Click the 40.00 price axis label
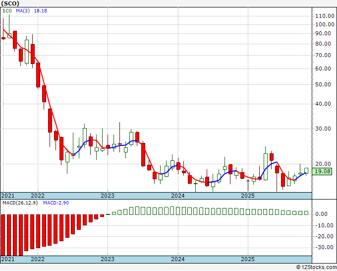The image size is (337, 271). 323,104
